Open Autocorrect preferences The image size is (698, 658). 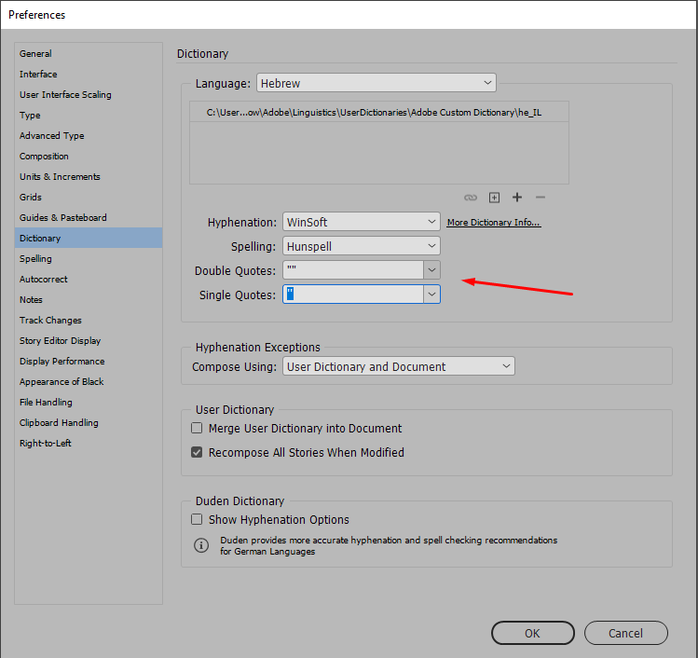[89, 279]
